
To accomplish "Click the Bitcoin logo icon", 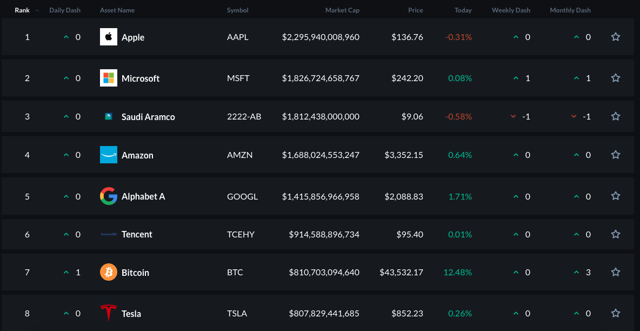I will click(109, 272).
